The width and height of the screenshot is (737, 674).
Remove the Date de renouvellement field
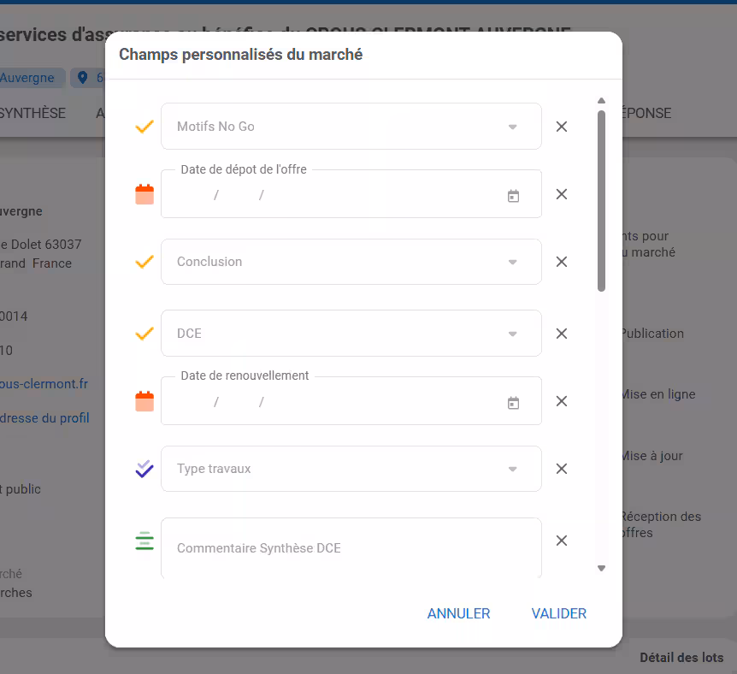click(x=562, y=401)
